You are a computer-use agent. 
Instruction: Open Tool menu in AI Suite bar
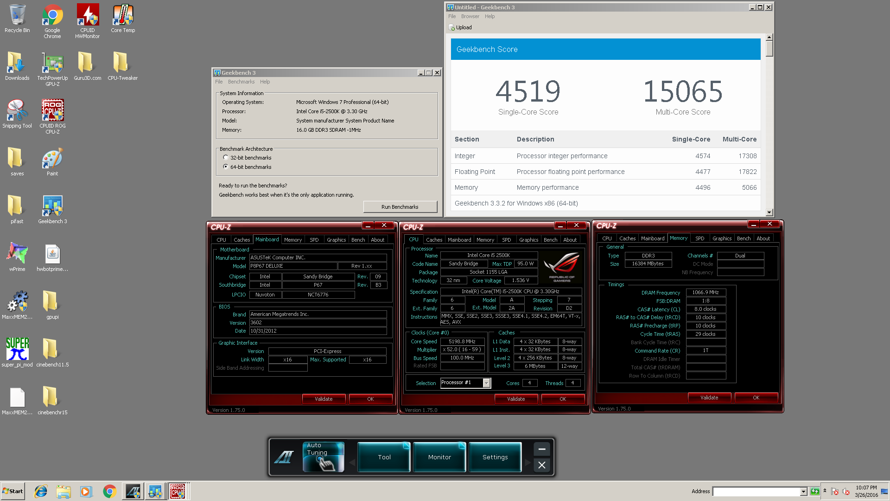pos(384,457)
